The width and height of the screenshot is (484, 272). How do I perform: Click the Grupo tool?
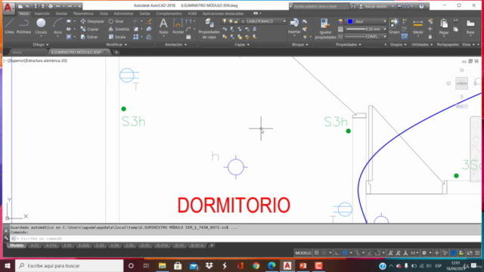click(x=394, y=26)
